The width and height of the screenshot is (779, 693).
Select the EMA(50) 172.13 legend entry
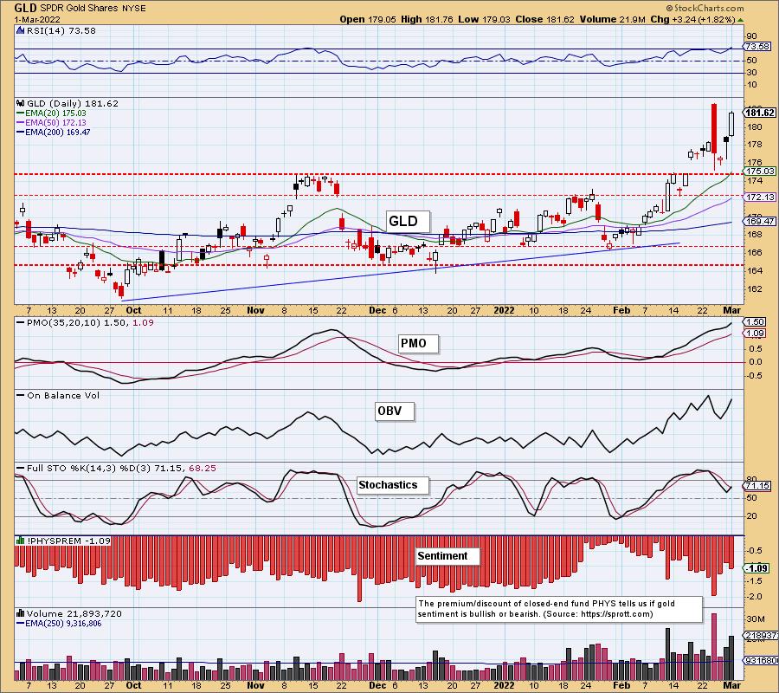(52, 122)
